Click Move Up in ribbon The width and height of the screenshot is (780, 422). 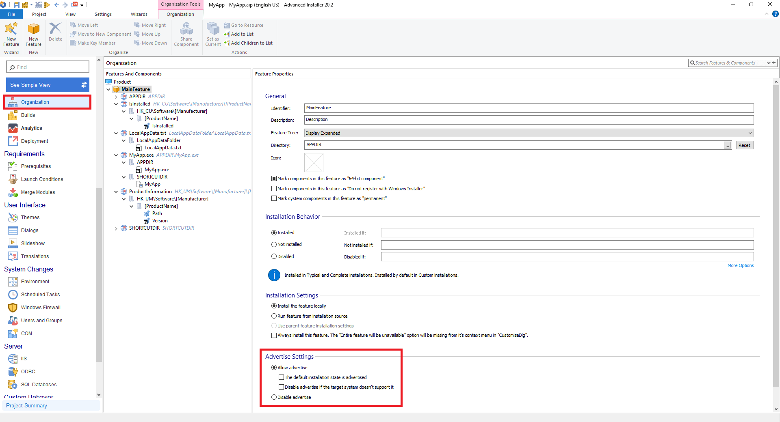click(x=147, y=34)
